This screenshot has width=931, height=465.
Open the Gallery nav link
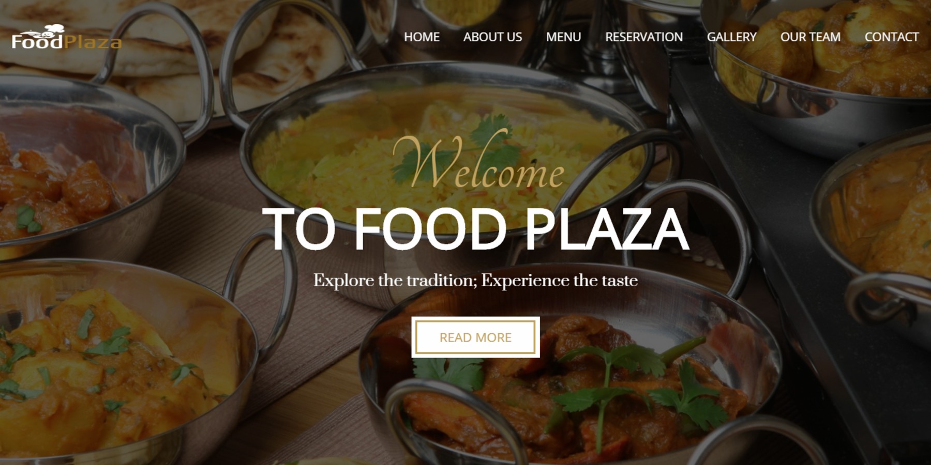(731, 37)
